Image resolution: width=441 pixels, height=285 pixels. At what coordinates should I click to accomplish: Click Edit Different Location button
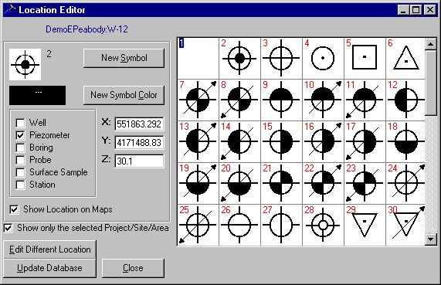49,249
